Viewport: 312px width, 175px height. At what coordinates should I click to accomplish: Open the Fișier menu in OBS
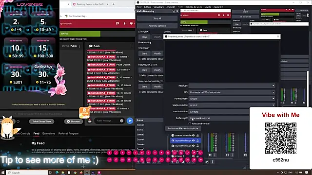(x=139, y=7)
